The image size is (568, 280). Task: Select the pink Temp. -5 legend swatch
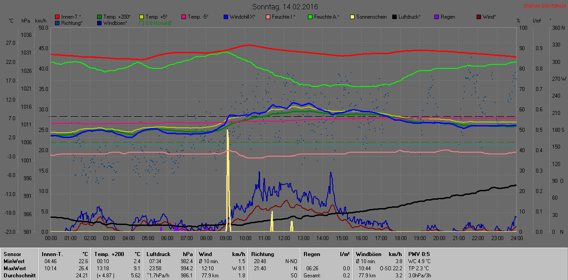[184, 17]
